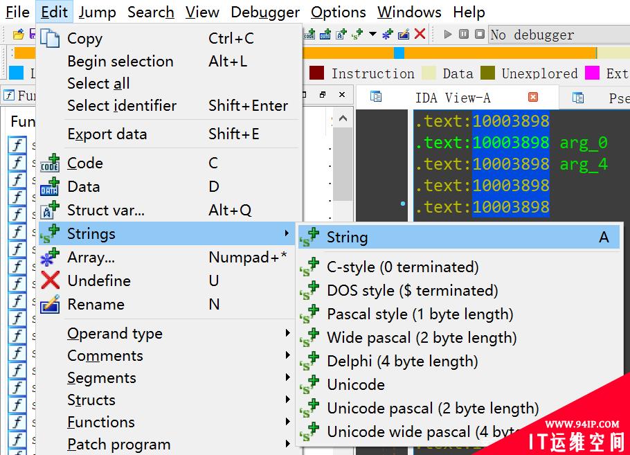Click the Copy icon in Edit menu
This screenshot has height=455, width=630.
pyautogui.click(x=50, y=39)
